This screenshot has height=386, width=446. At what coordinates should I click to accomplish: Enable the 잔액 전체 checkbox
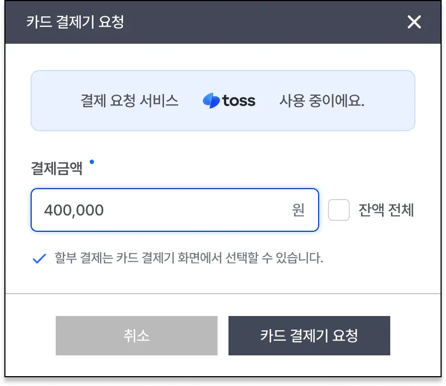[x=339, y=210]
